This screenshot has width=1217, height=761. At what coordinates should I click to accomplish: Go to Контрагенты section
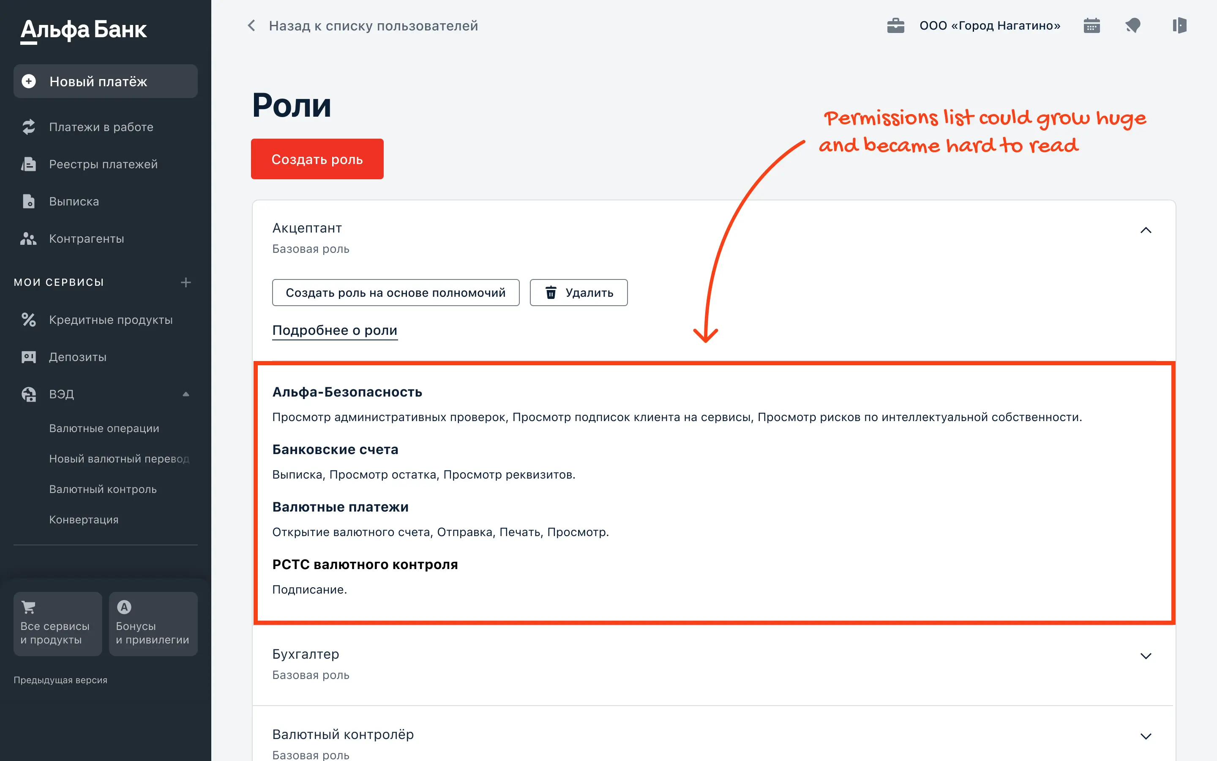point(86,238)
